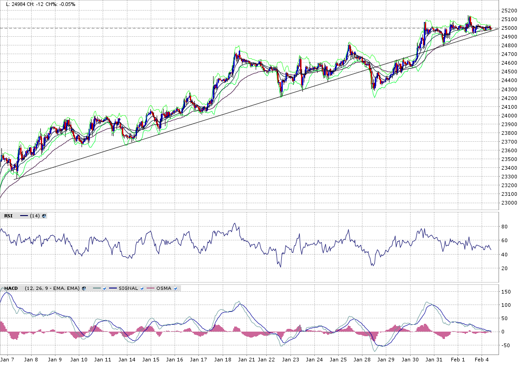Click the RSI axis 40 level label
Viewport: 521px width, 366px height.
coord(505,255)
